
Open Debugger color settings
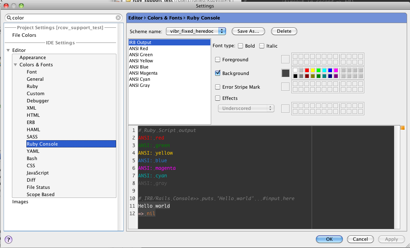(38, 101)
